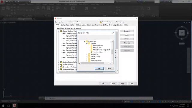Expand the Device Driver File Search Path node
192x108 pixels.
tap(58, 67)
